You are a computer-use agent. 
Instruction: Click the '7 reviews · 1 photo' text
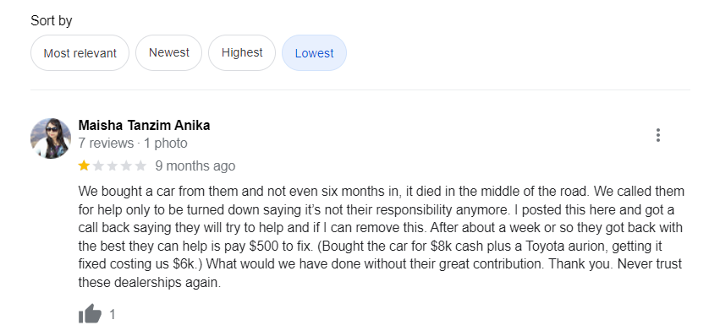(133, 144)
